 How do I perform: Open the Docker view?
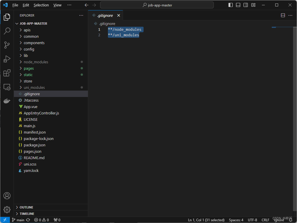coord(7,101)
